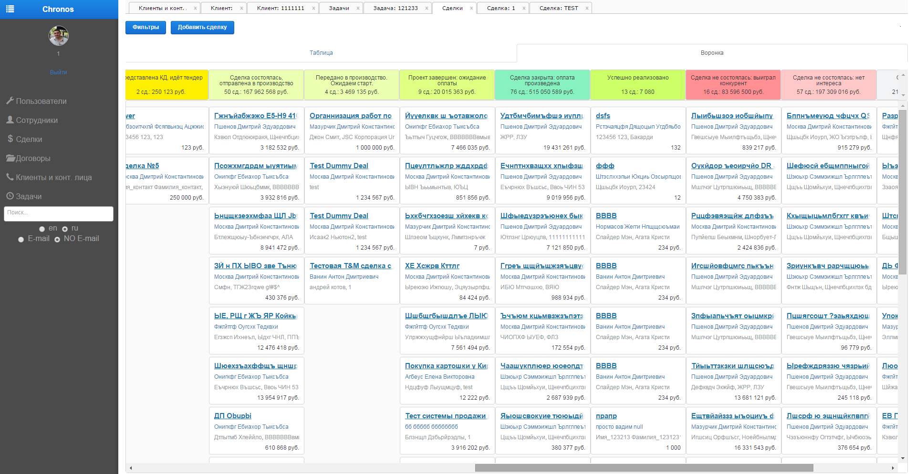The width and height of the screenshot is (915, 474).
Task: Open the Покупка картошки deal
Action: pos(447,366)
